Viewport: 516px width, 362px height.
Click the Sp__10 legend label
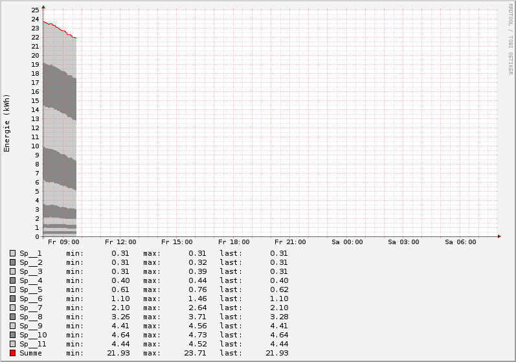(33, 335)
